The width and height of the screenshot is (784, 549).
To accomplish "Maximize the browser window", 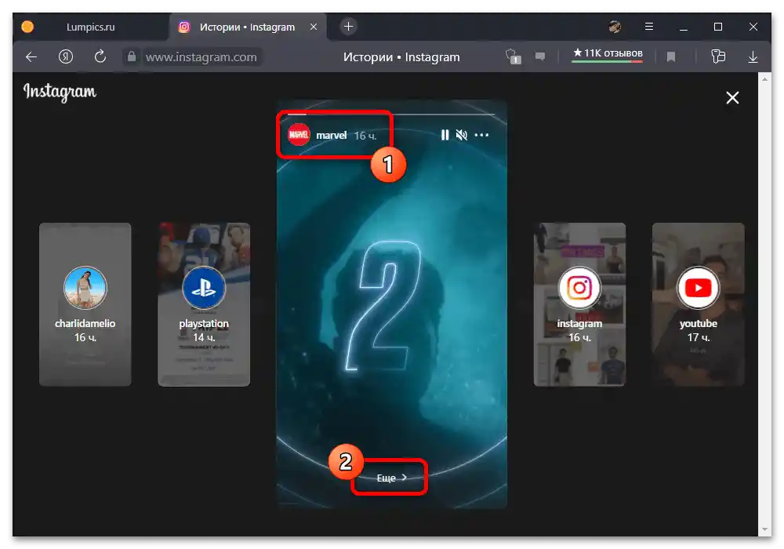I will [x=718, y=27].
